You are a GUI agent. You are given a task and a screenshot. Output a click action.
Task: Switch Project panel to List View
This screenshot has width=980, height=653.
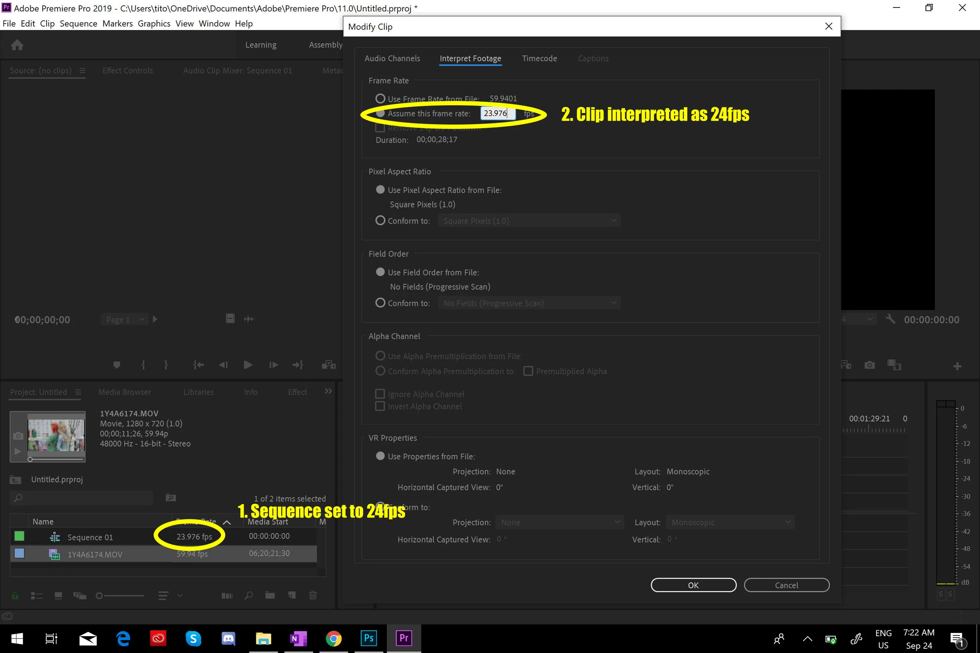click(x=37, y=596)
